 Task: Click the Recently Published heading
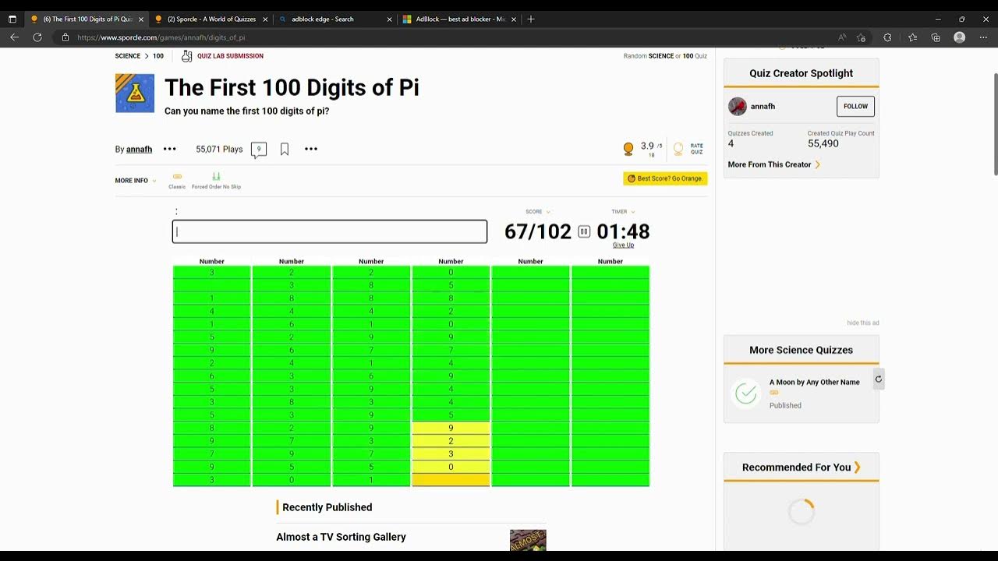327,507
